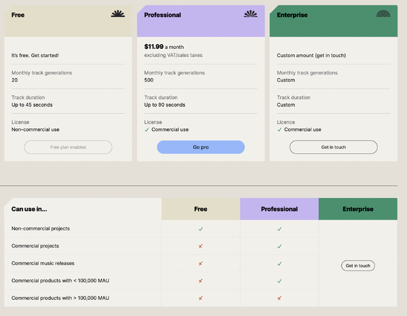Click Professional cross for products > 100,000 MAU
Image resolution: width=407 pixels, height=316 pixels.
[279, 298]
